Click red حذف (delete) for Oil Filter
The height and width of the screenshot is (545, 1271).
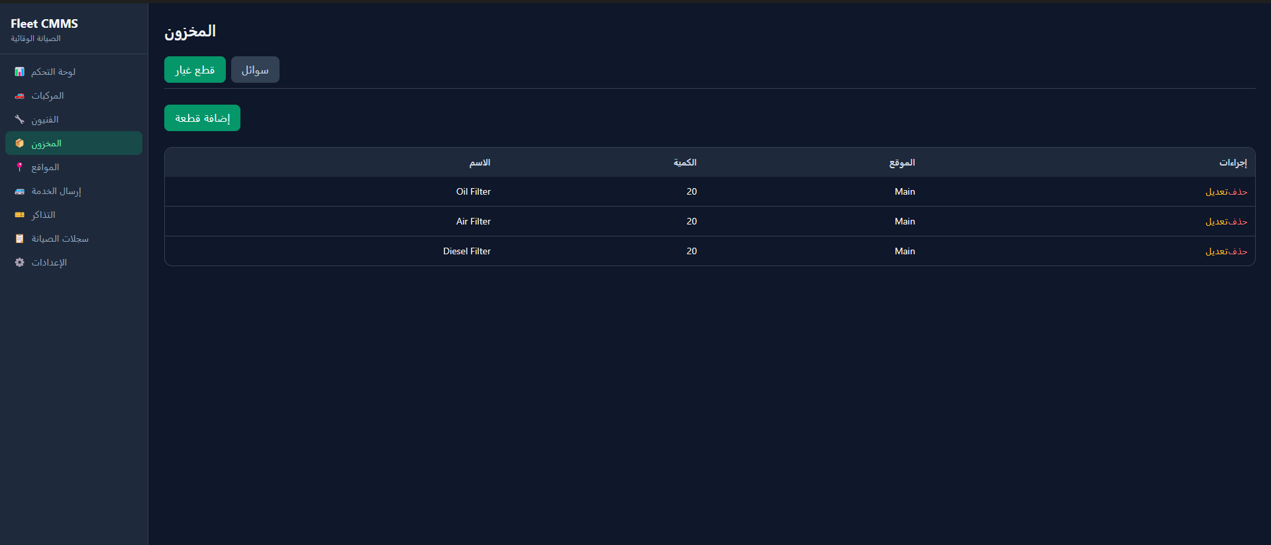[x=1238, y=192]
